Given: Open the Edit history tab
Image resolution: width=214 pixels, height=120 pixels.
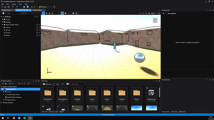Looking at the screenshot, I should (174, 112).
